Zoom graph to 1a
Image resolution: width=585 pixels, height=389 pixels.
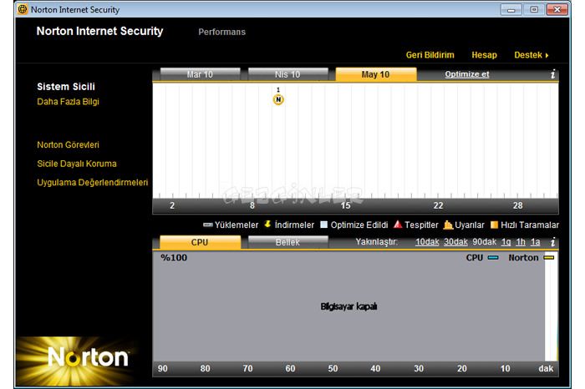coord(536,242)
